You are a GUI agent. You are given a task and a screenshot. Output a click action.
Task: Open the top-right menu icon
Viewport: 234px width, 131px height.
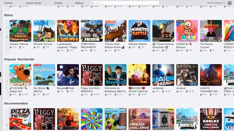(x=230, y=3)
